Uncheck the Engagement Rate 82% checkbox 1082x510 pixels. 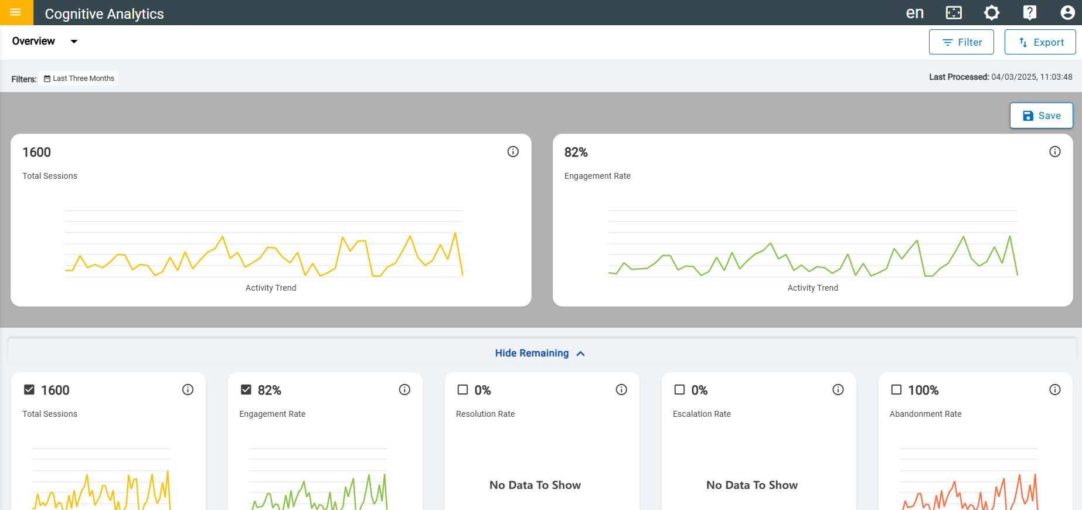246,390
